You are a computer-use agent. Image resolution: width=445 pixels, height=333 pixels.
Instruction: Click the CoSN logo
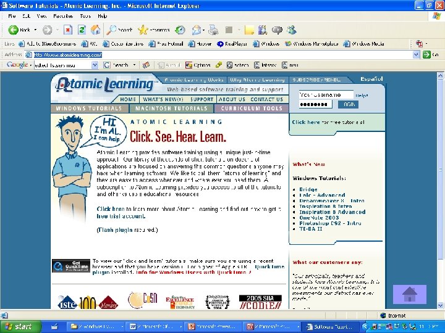point(142,300)
